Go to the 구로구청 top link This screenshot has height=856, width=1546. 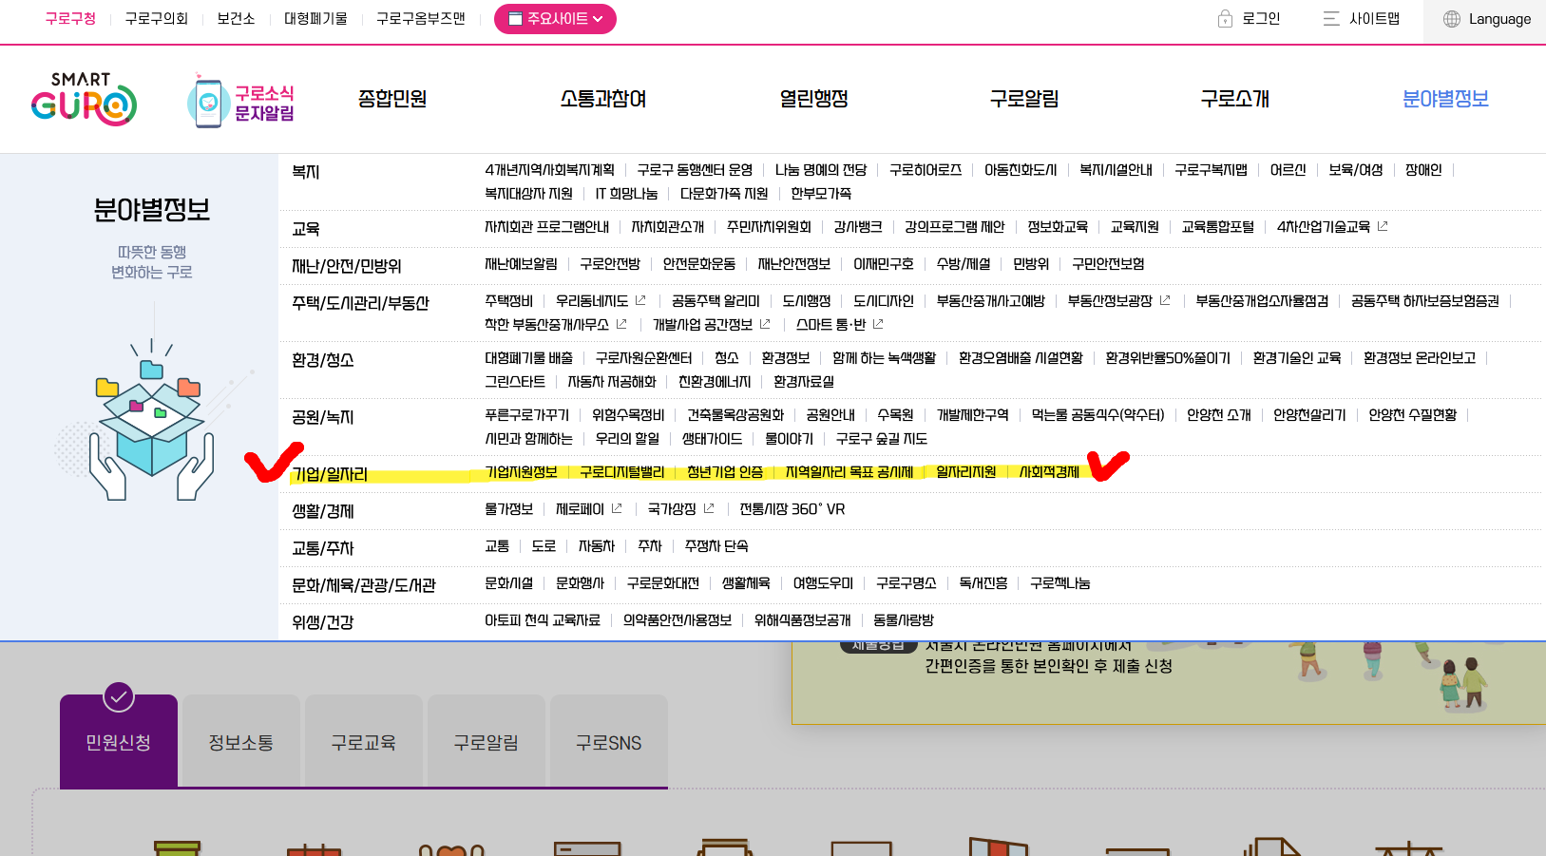71,19
